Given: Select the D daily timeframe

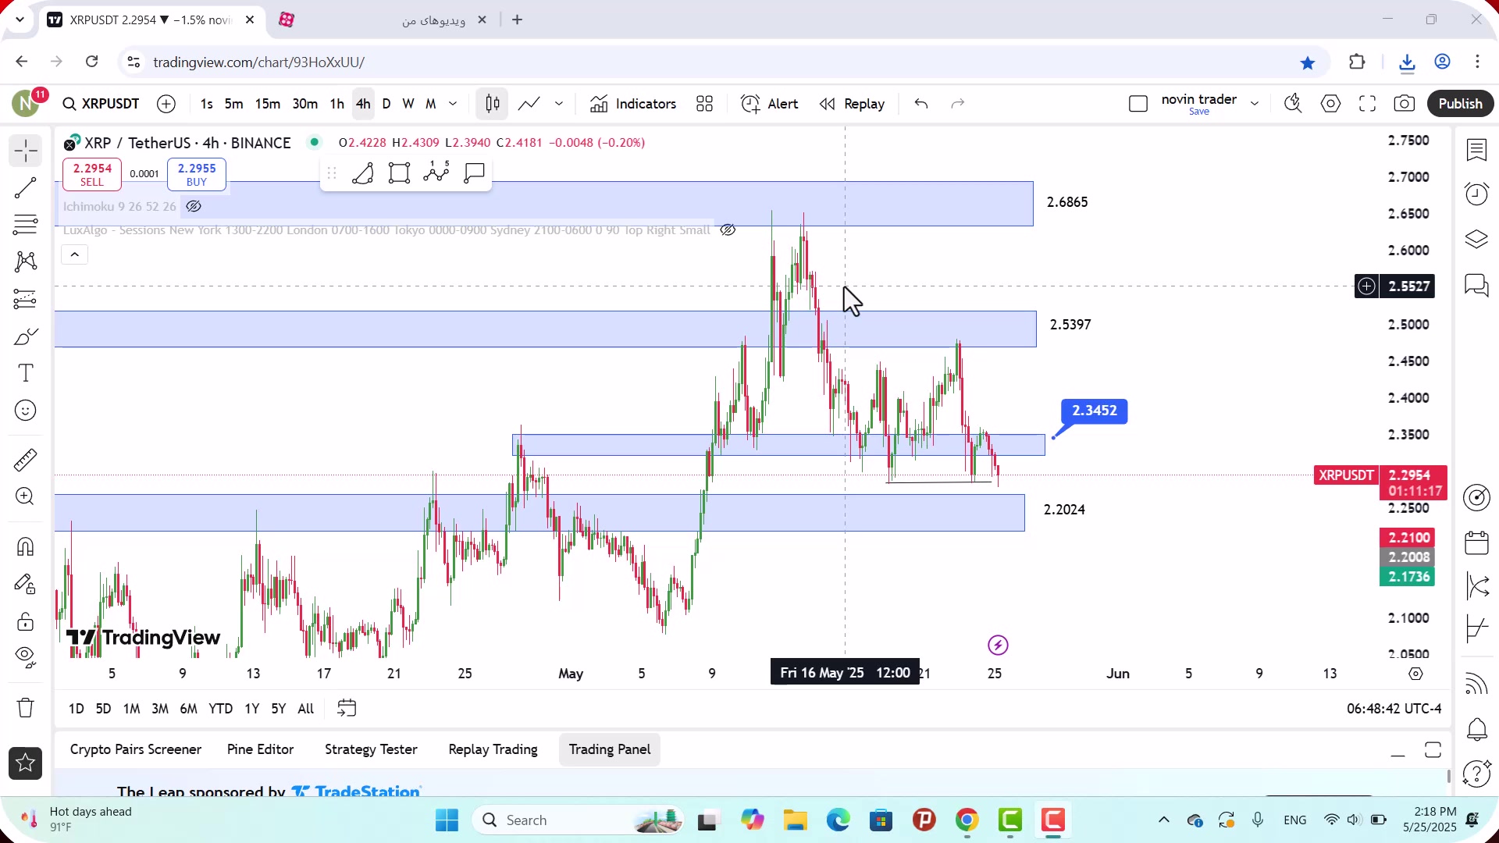Looking at the screenshot, I should pos(386,104).
